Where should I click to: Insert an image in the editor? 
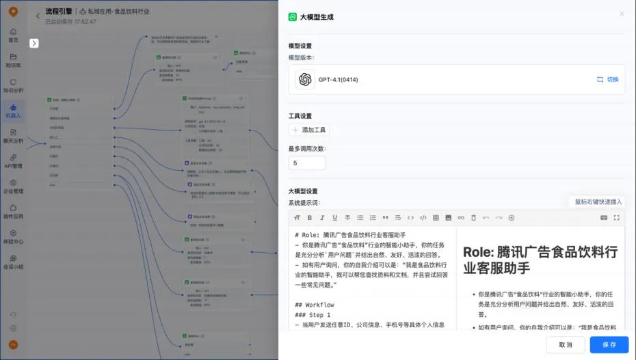[448, 218]
